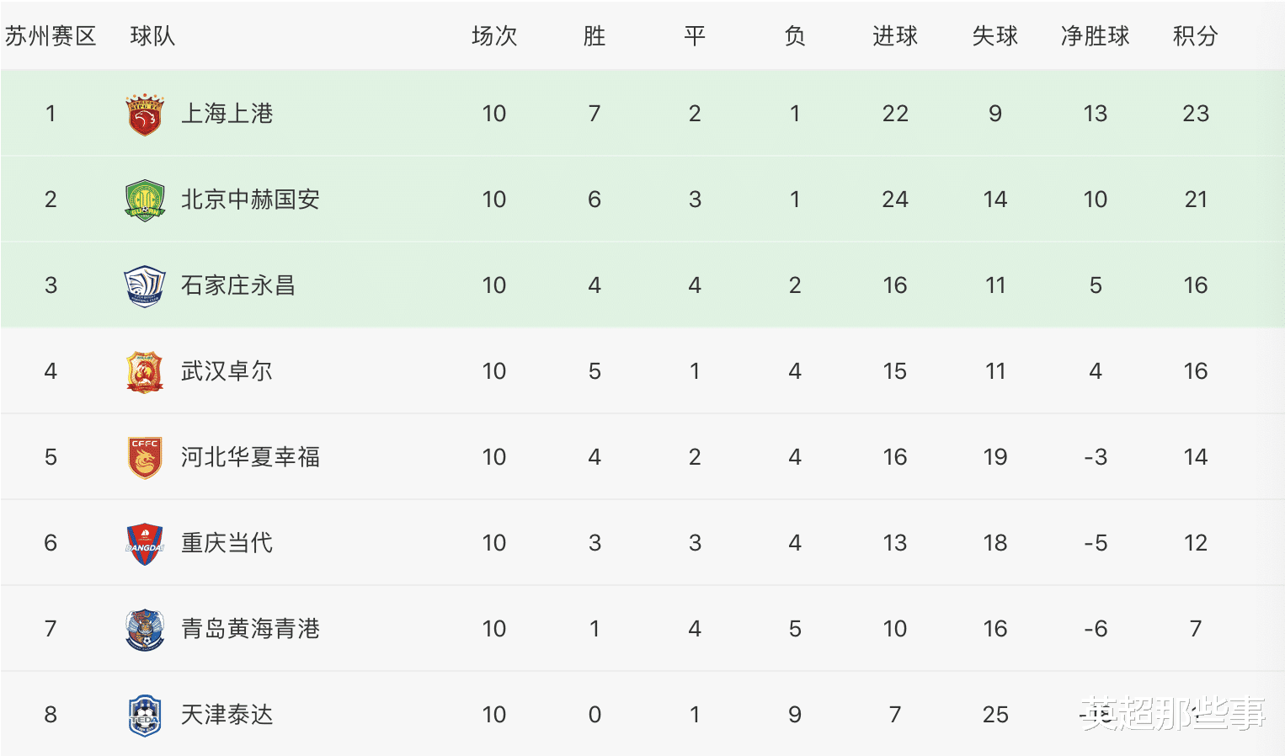Click the Wuhan Zall (武汉卓尔) team logo
This screenshot has width=1285, height=756.
145,372
